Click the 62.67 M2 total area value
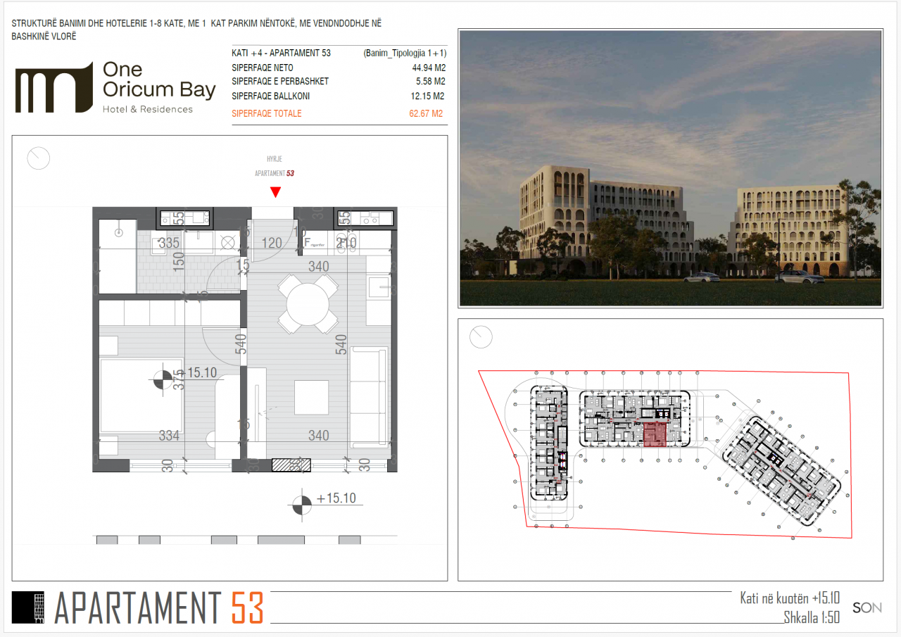The width and height of the screenshot is (901, 637). 425,113
